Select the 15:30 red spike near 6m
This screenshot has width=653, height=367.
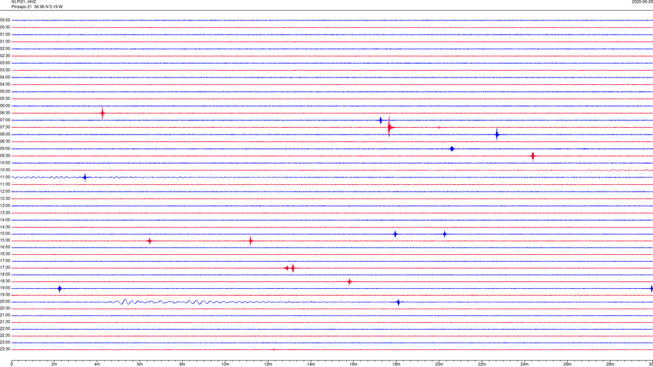point(150,241)
